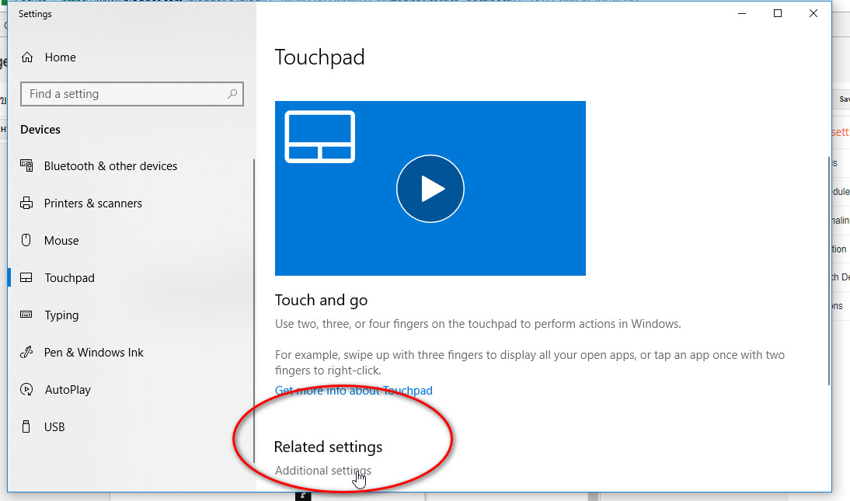Click the Home icon in the sidebar
Screen dimensions: 850x501
tap(27, 57)
